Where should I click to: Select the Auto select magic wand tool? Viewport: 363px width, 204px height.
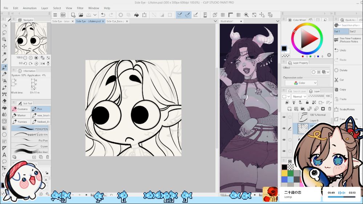4,53
